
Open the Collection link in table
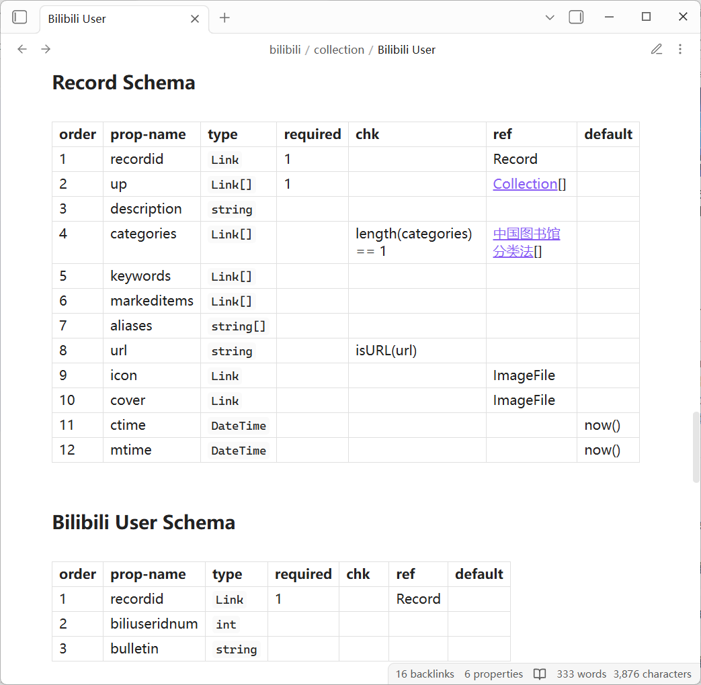pos(525,184)
